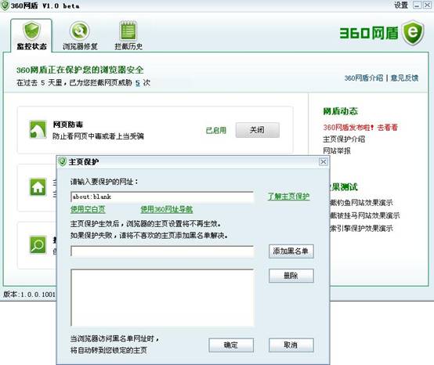Open the search engine protection demo link
This screenshot has height=365, width=434.
(x=361, y=228)
